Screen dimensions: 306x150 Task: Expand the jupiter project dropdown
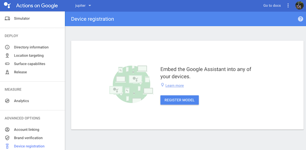83,6
